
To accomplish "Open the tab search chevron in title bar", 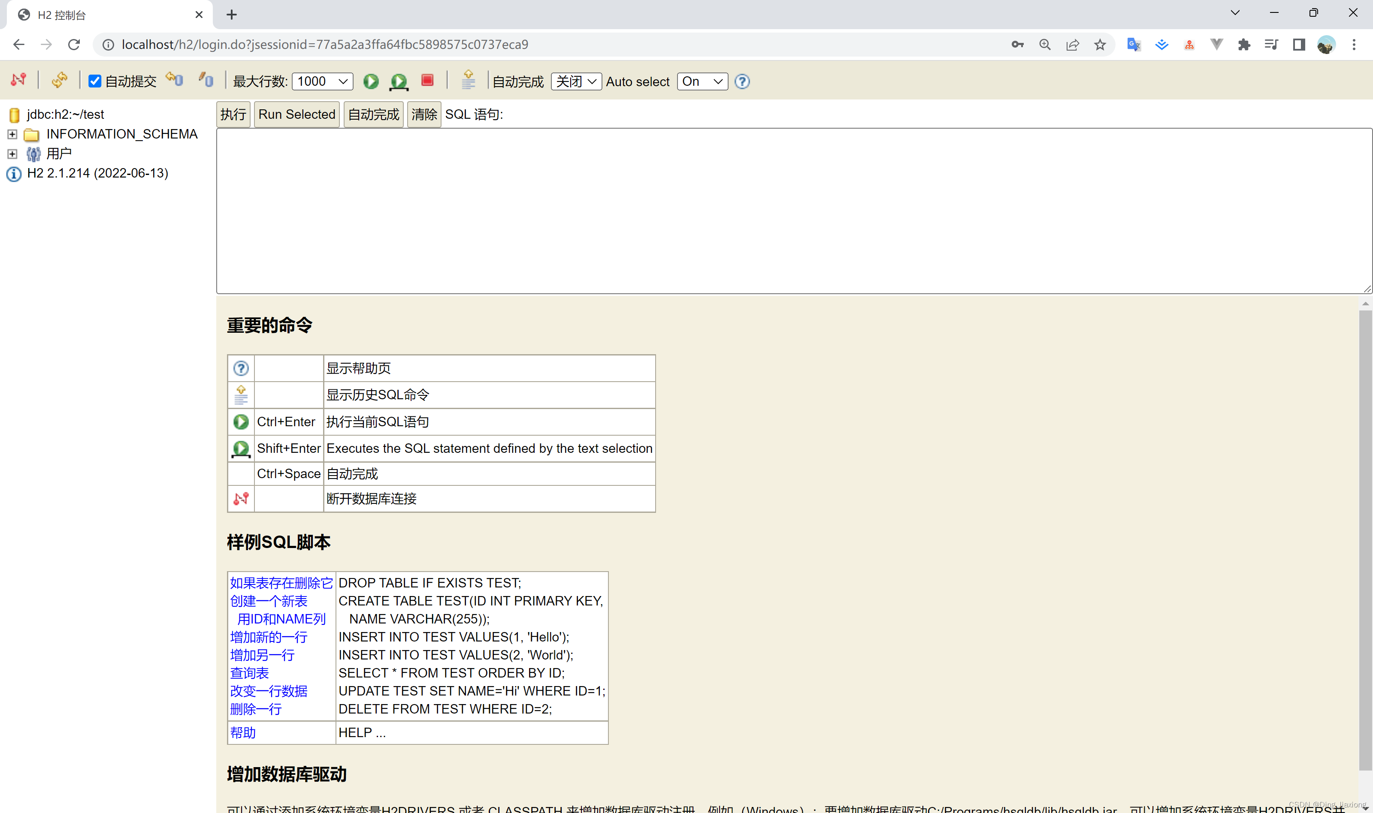I will pyautogui.click(x=1235, y=12).
